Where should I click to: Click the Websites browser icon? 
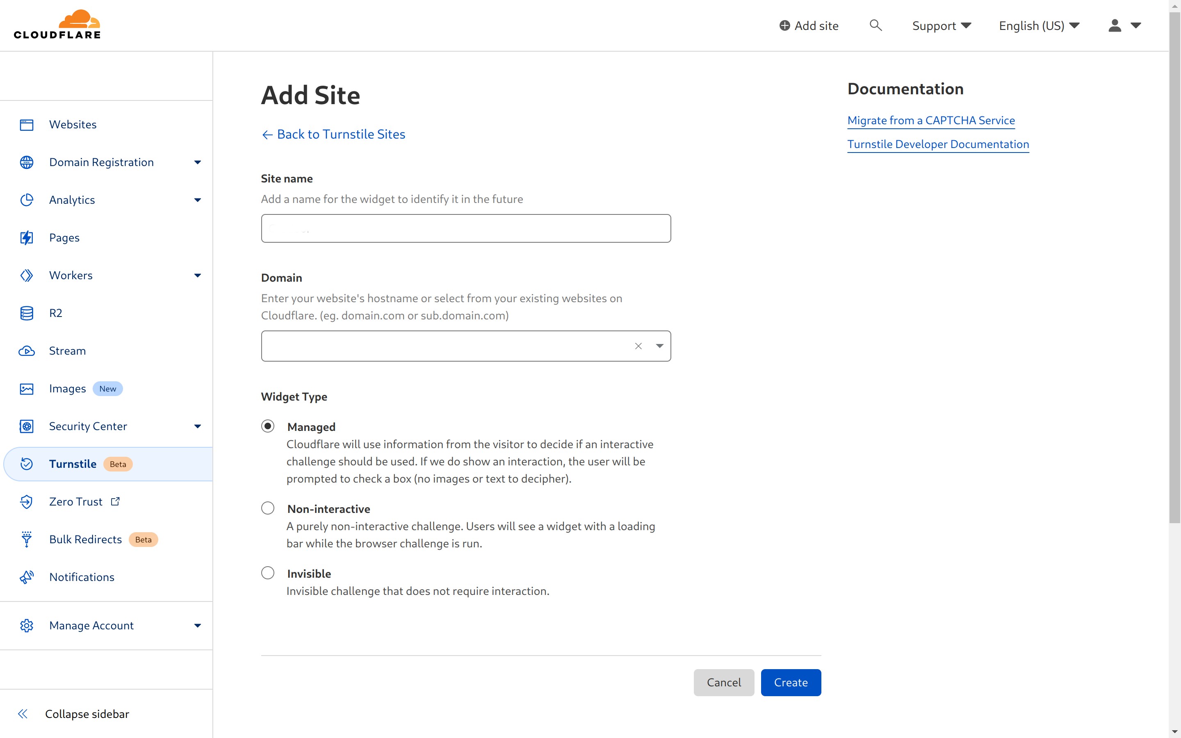(26, 125)
